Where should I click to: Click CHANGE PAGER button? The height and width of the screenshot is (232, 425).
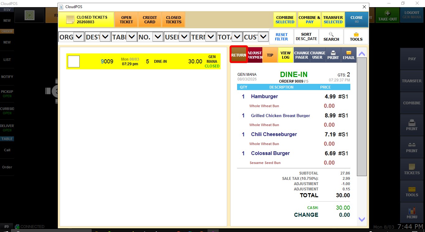(x=302, y=55)
